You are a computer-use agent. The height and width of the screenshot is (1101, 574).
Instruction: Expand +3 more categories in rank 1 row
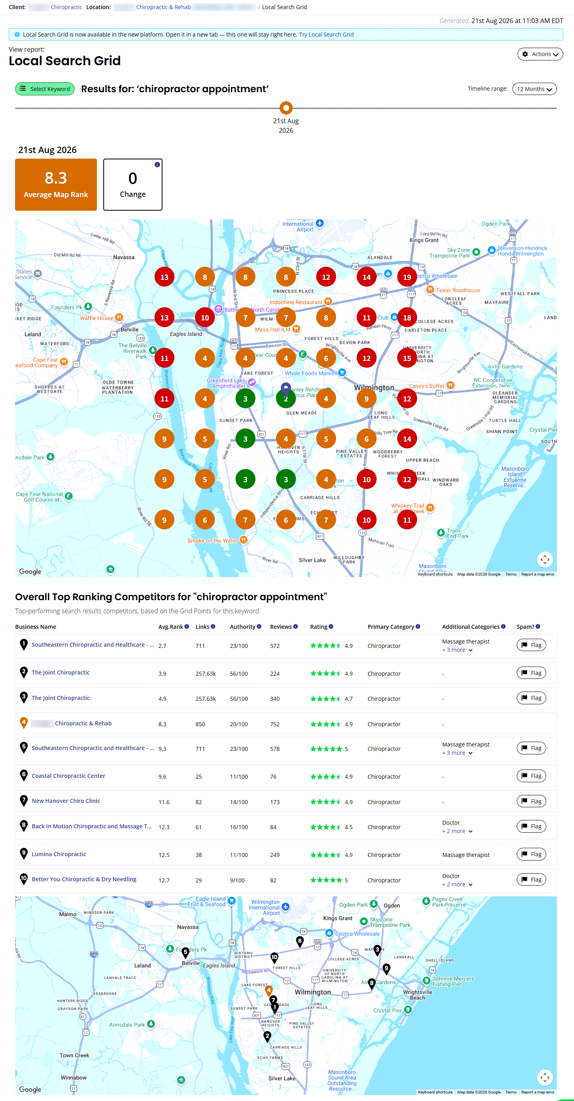tap(457, 650)
